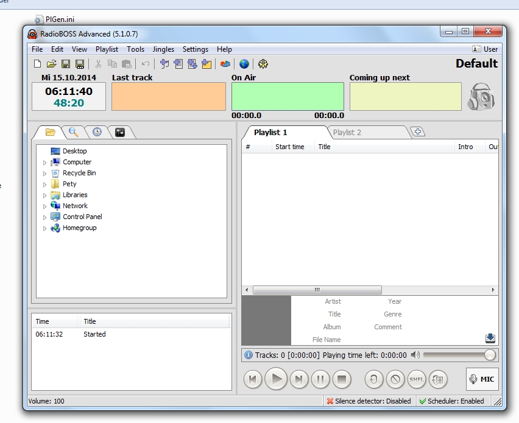This screenshot has height=423, width=519.
Task: Open the scheduler tab with the clock icon
Action: [97, 132]
